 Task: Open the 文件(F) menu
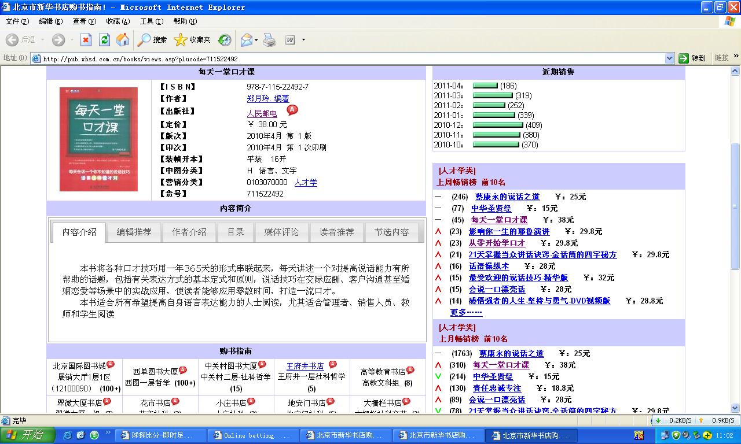[17, 21]
